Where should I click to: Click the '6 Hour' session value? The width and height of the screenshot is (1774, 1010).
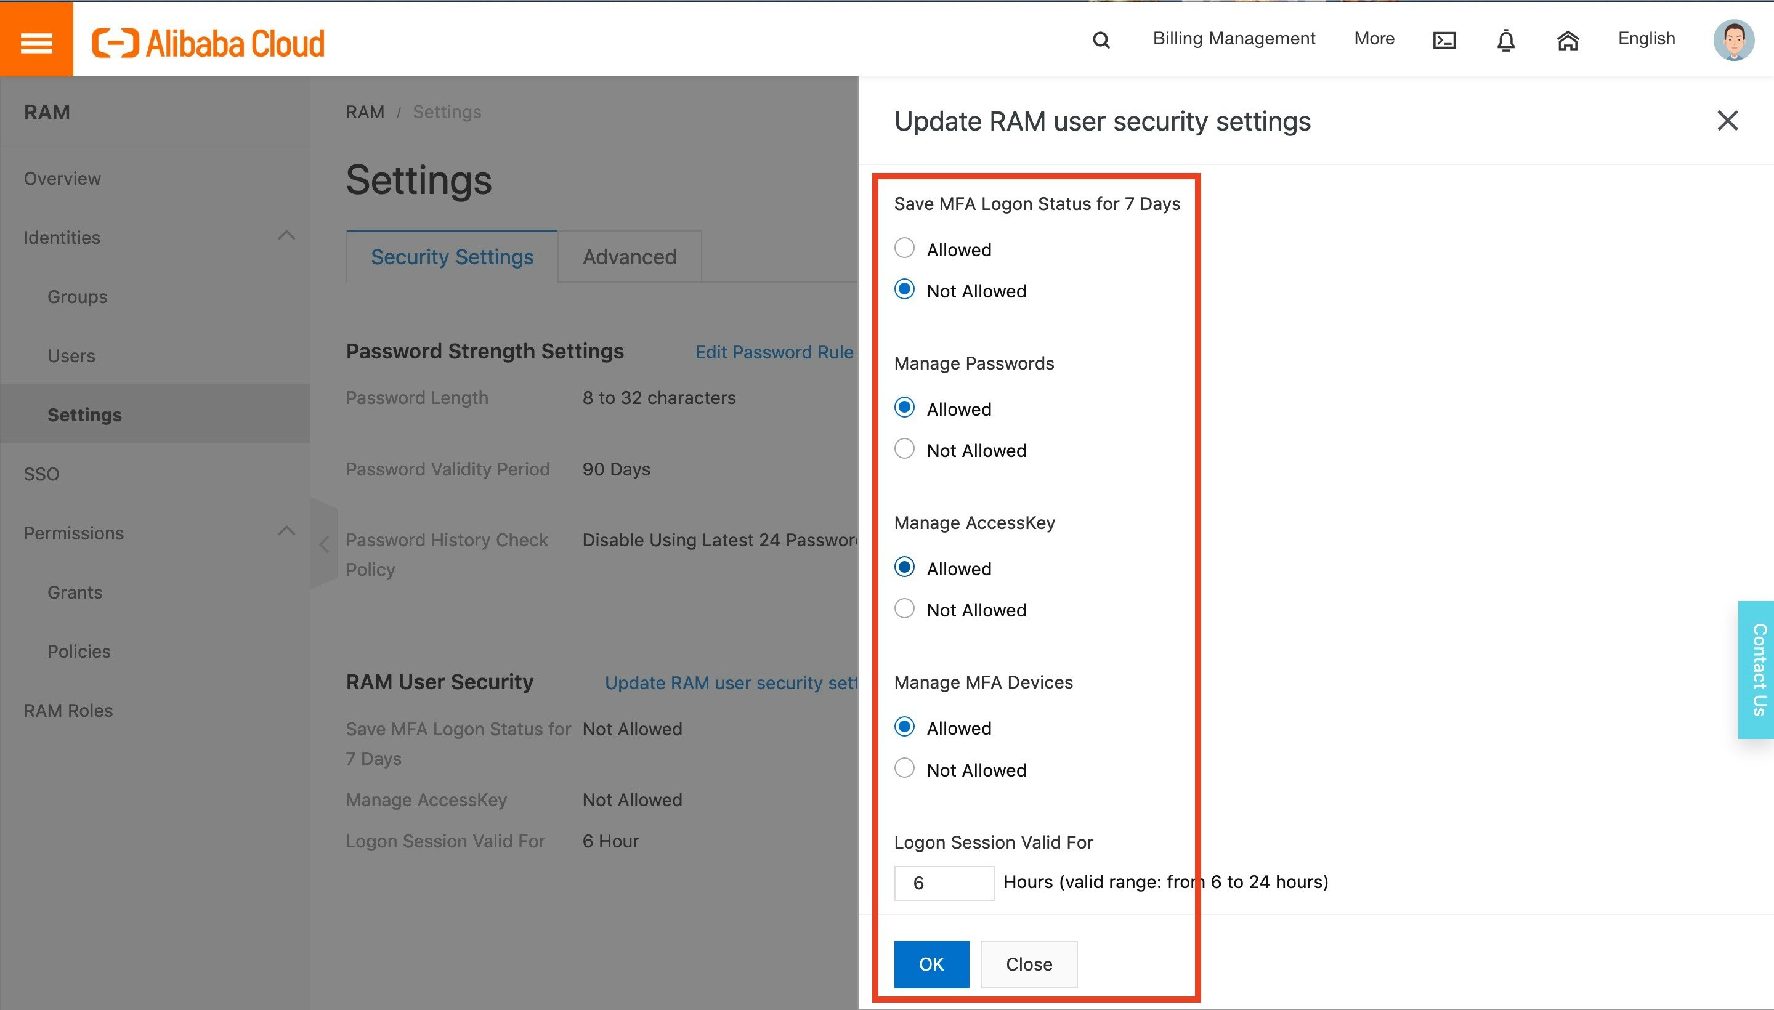[610, 841]
